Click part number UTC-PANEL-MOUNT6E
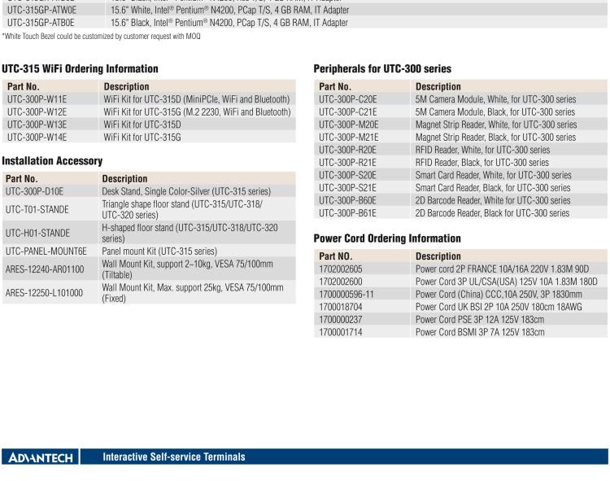 (x=46, y=251)
